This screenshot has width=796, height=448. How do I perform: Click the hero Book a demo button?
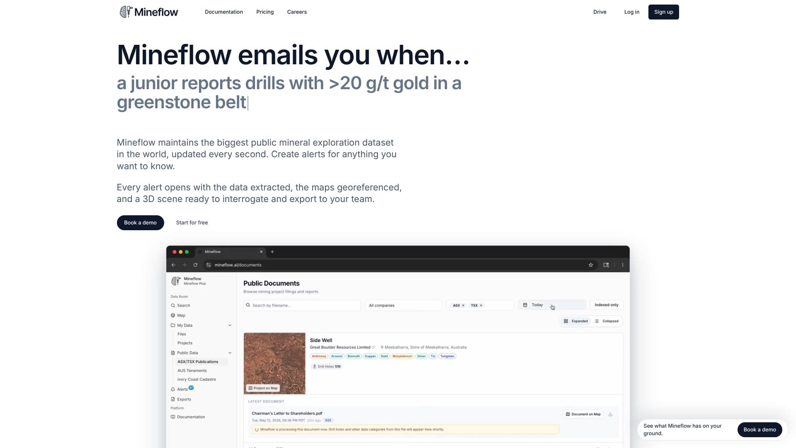[x=141, y=223]
